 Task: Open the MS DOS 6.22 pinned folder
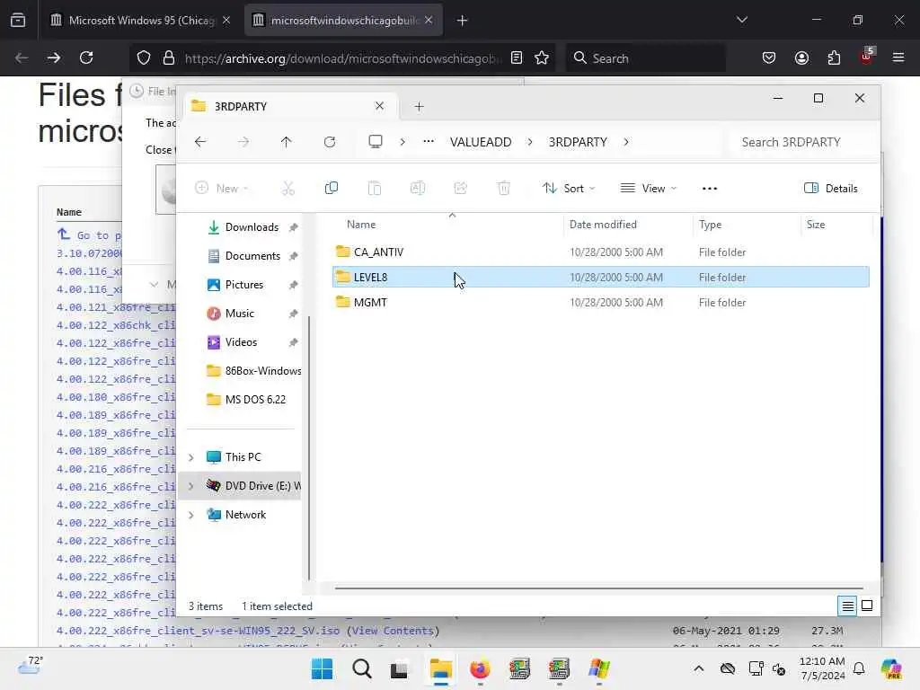coord(246,400)
